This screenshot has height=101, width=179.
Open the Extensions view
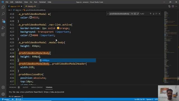[x=3, y=35]
